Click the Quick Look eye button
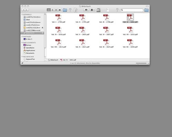The width and height of the screenshot is (172, 137). (x=86, y=10)
